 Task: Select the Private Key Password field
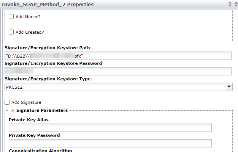pyautogui.click(x=110, y=143)
